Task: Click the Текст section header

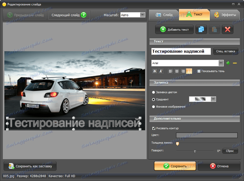Action: click(194, 41)
